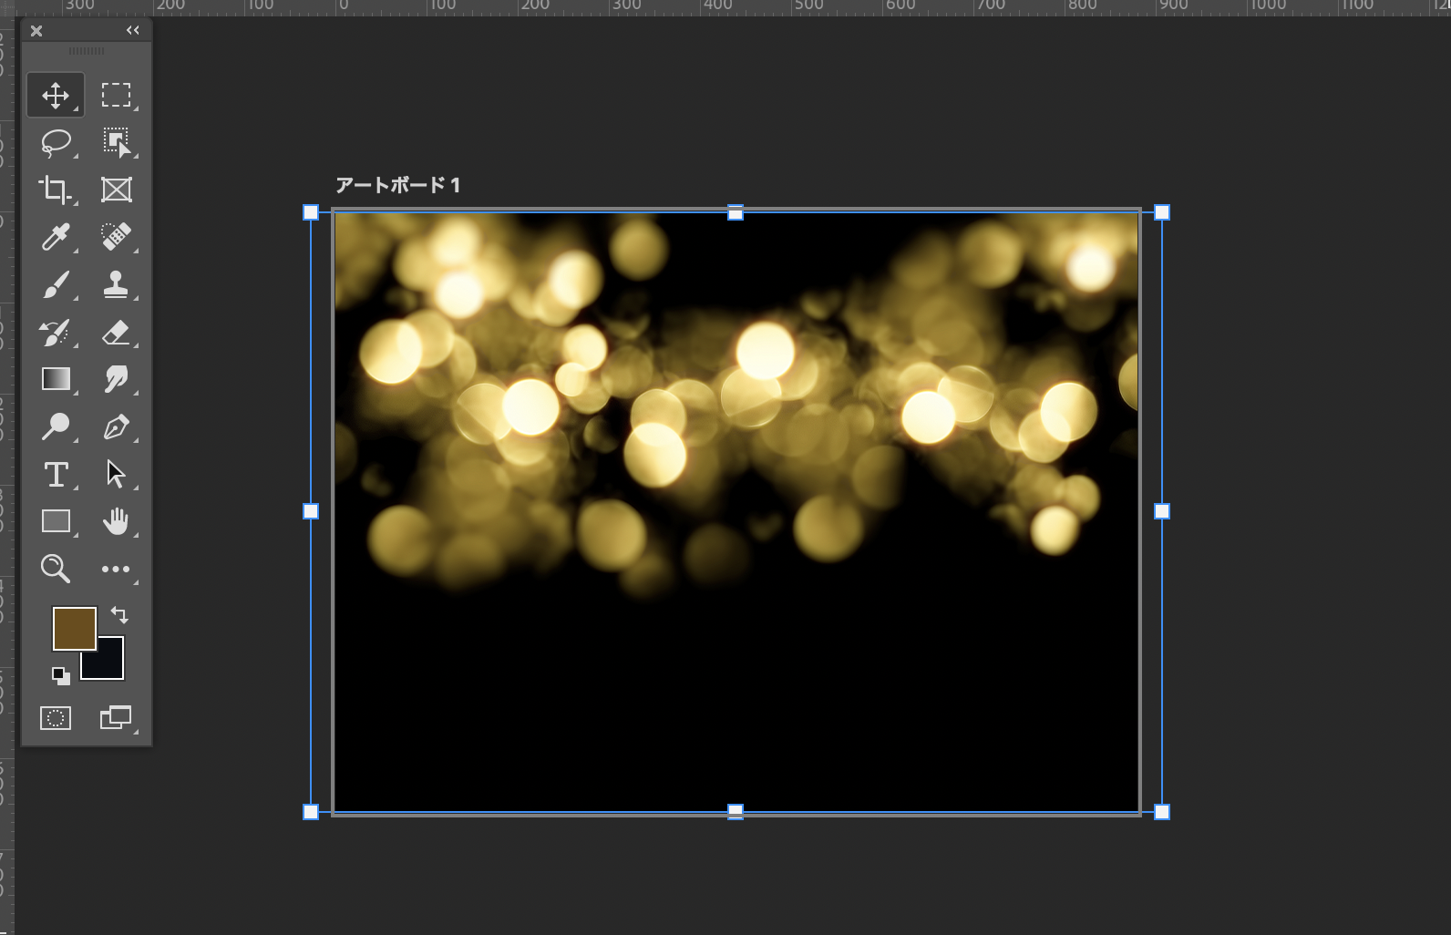Select the Eraser tool
This screenshot has width=1451, height=935.
coord(116,332)
